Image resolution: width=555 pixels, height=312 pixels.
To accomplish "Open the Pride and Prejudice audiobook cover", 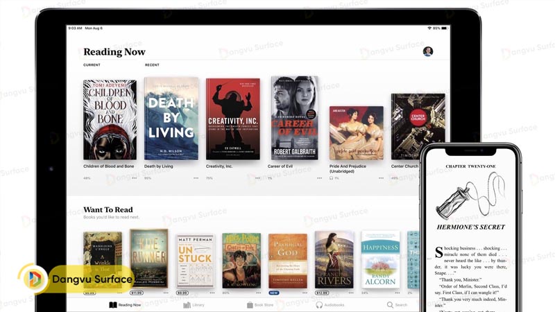I will click(x=356, y=133).
